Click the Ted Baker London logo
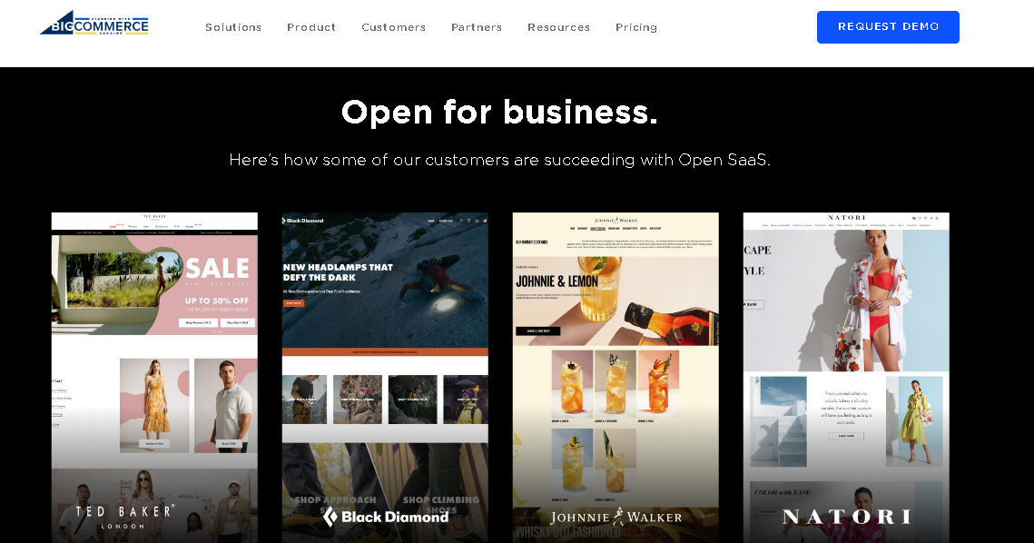Image resolution: width=1034 pixels, height=543 pixels. click(x=124, y=517)
